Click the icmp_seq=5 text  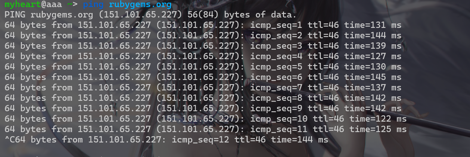tap(276, 67)
